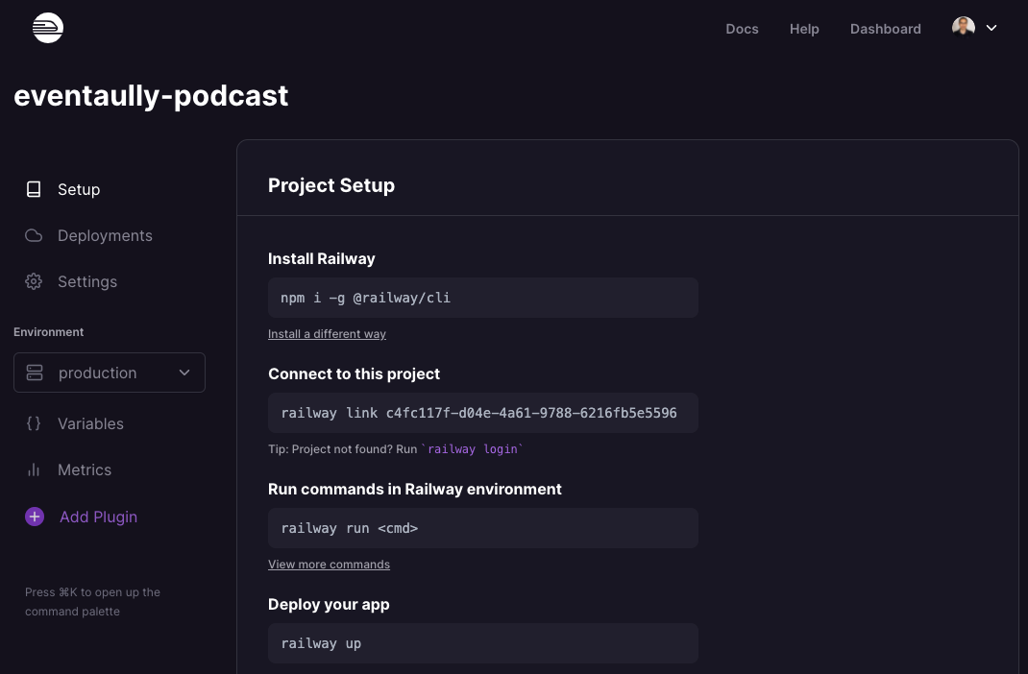The height and width of the screenshot is (674, 1028).
Task: Click the Metrics bar chart icon
Action: point(34,469)
